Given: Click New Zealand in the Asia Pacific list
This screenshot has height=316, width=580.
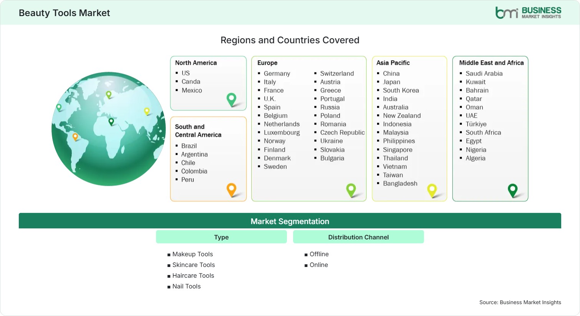Looking at the screenshot, I should (402, 116).
